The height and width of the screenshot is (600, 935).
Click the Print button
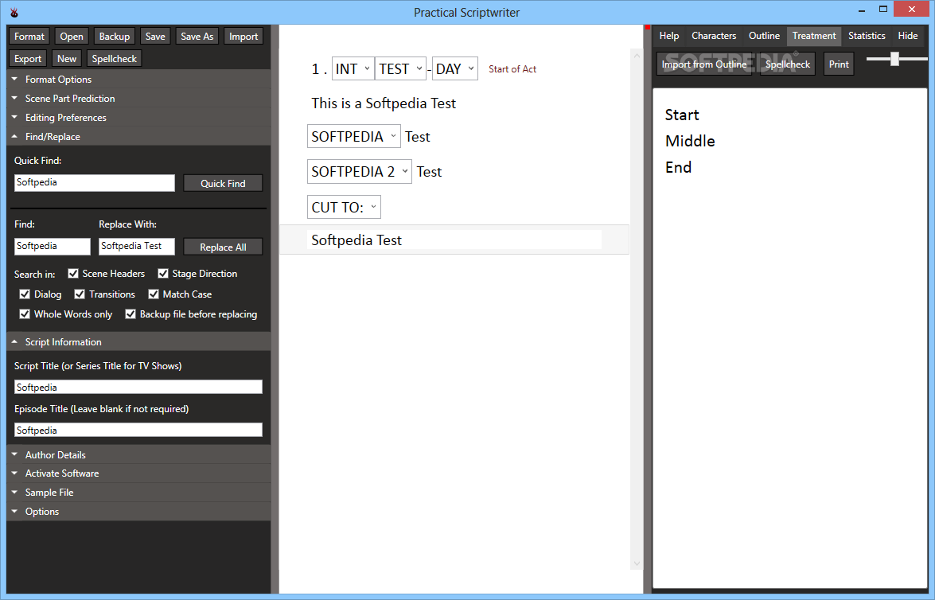[x=839, y=64]
